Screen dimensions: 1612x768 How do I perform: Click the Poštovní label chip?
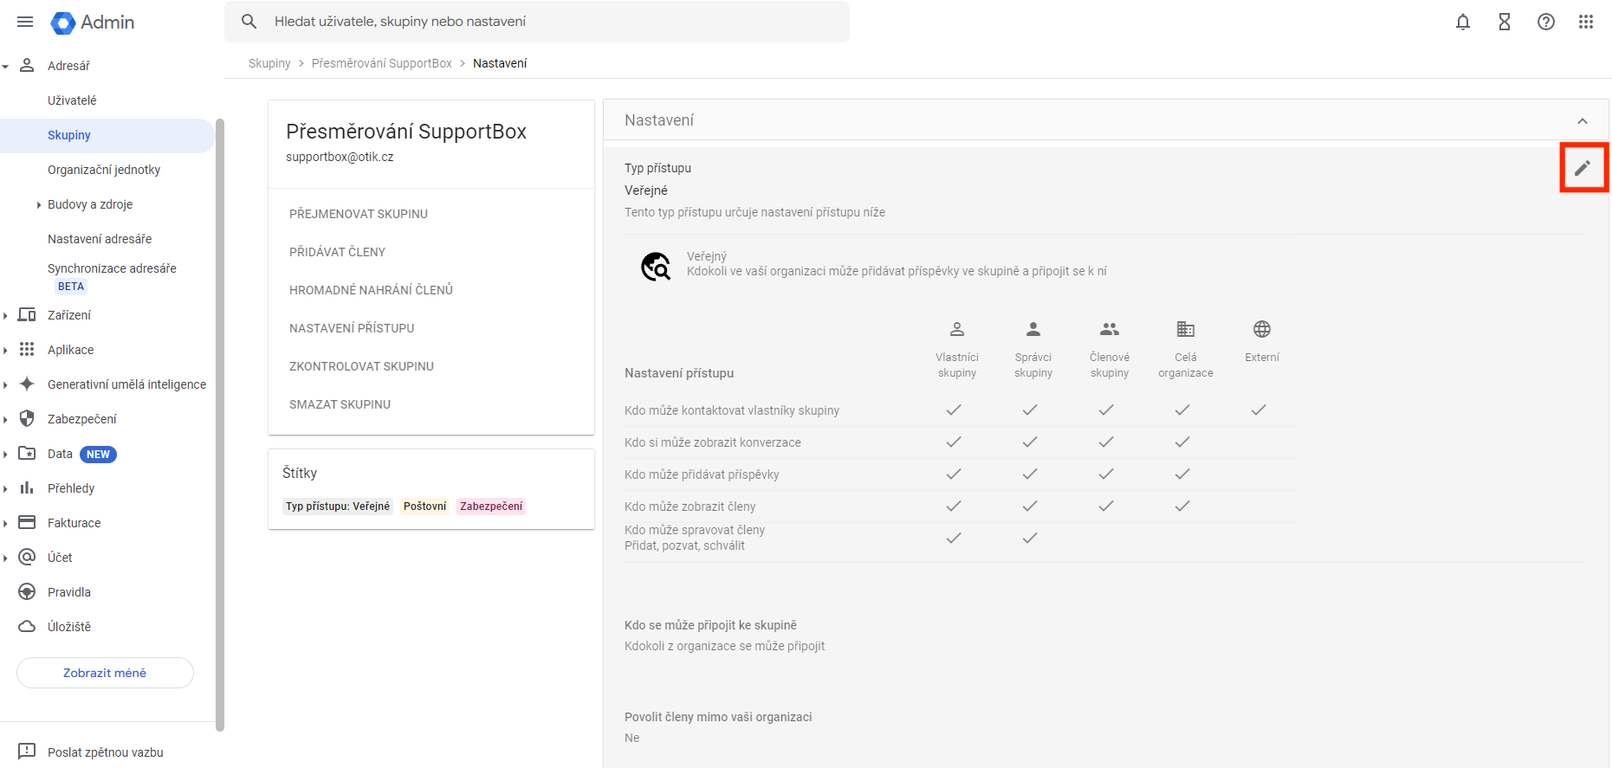pos(425,507)
